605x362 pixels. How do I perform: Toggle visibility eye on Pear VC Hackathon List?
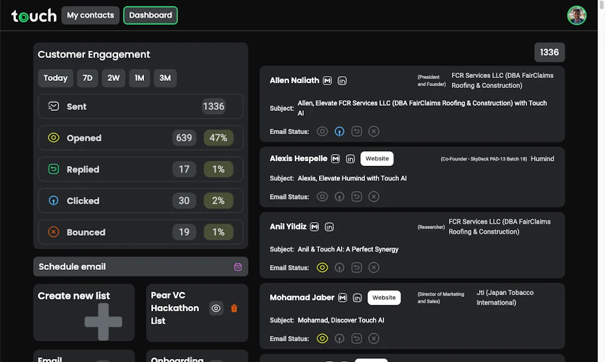[x=216, y=308]
